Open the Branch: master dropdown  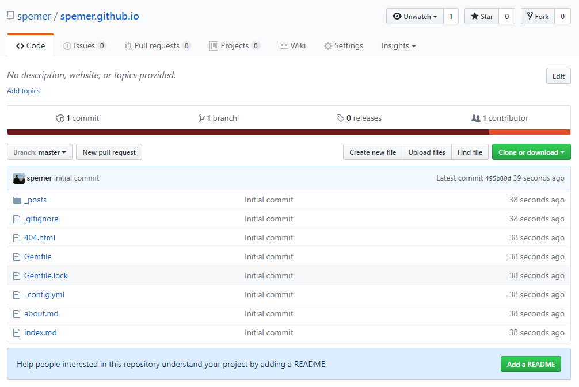(x=40, y=152)
